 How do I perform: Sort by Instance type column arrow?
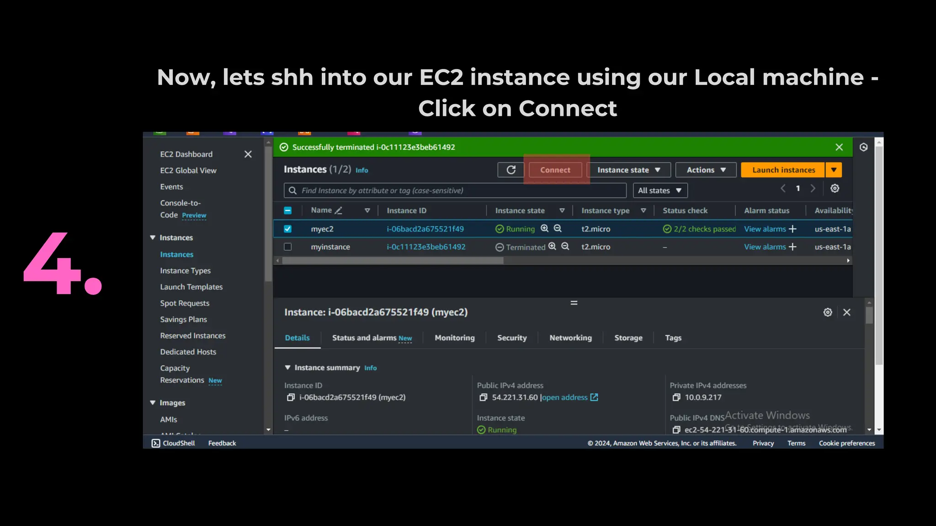tap(643, 210)
